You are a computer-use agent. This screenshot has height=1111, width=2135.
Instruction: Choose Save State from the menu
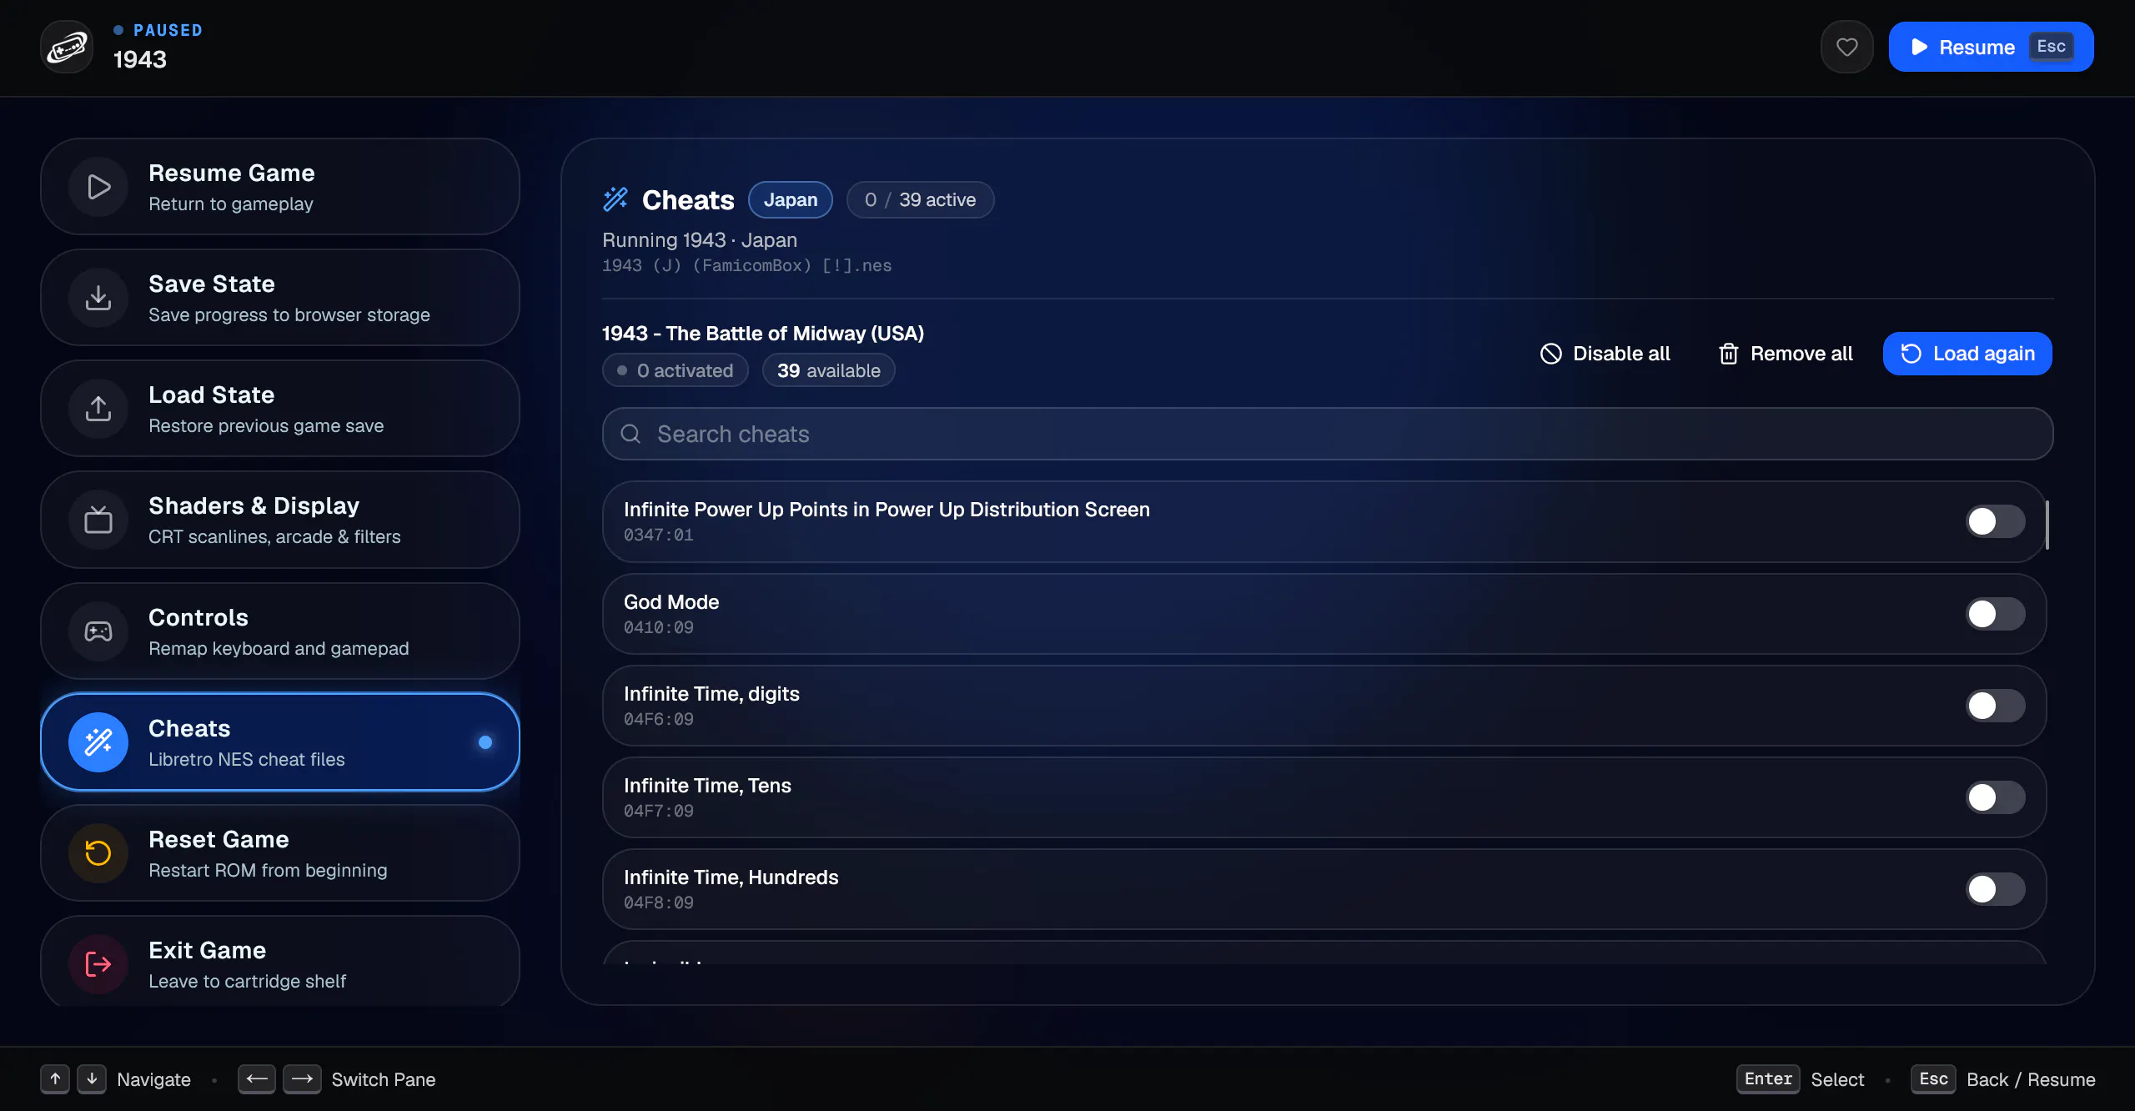pos(280,298)
